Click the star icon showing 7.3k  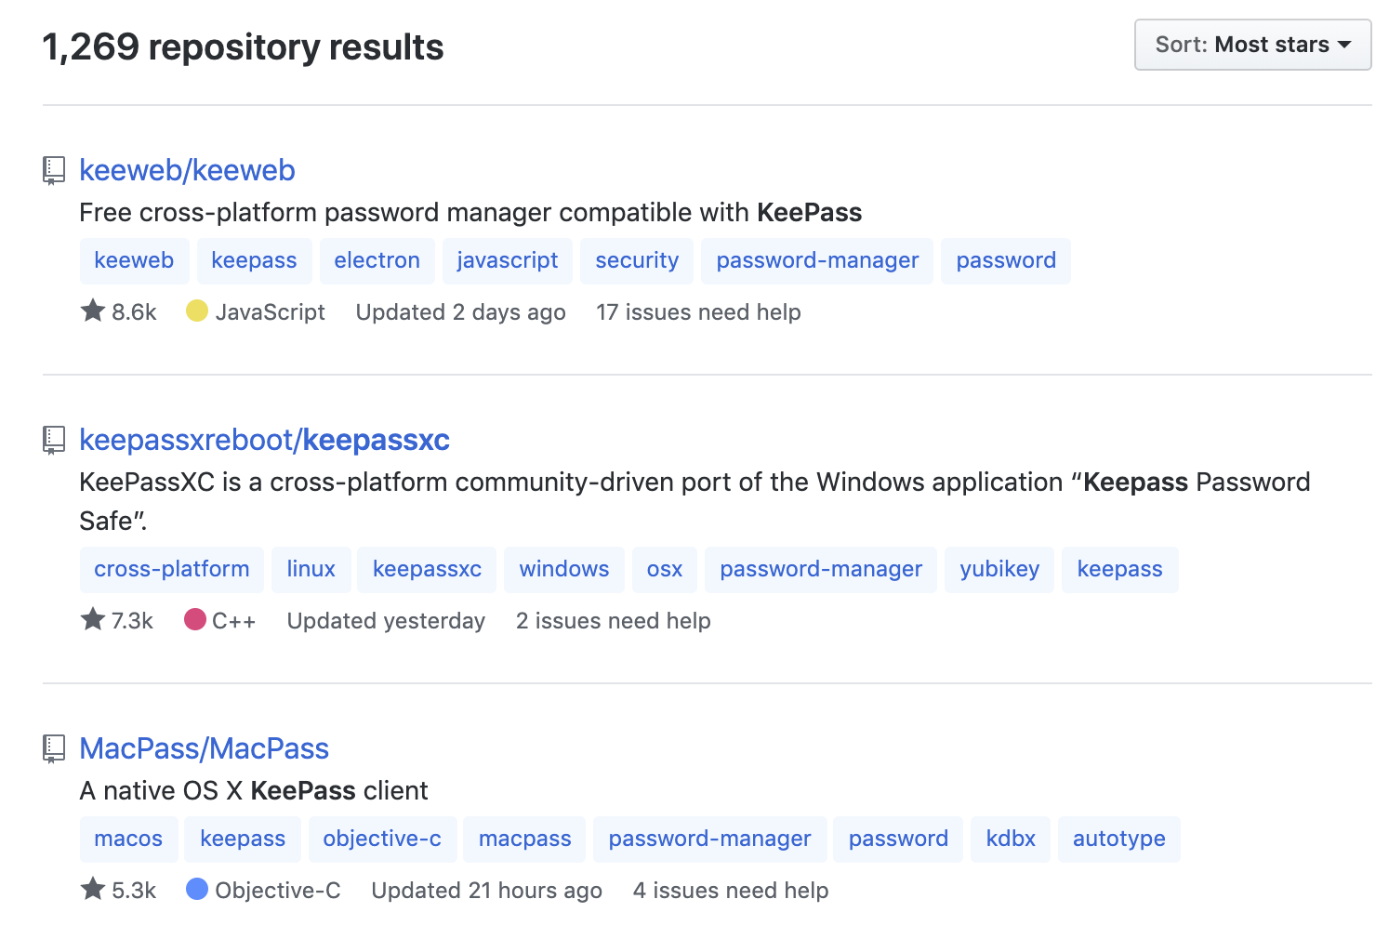93,619
